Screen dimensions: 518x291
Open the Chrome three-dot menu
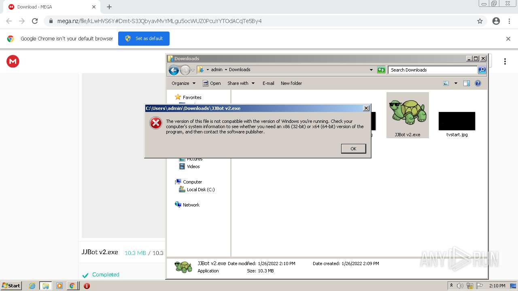pyautogui.click(x=509, y=21)
